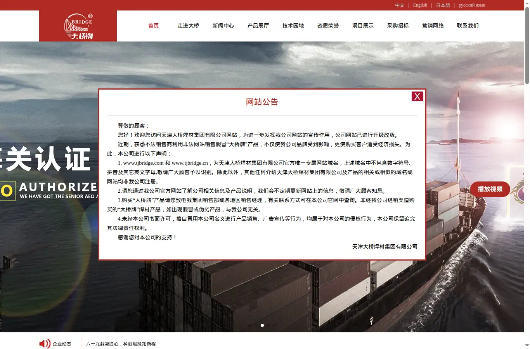Open news headline 六十九载凝匠心，科创赋能拓新程
The image size is (530, 349).
pyautogui.click(x=121, y=344)
